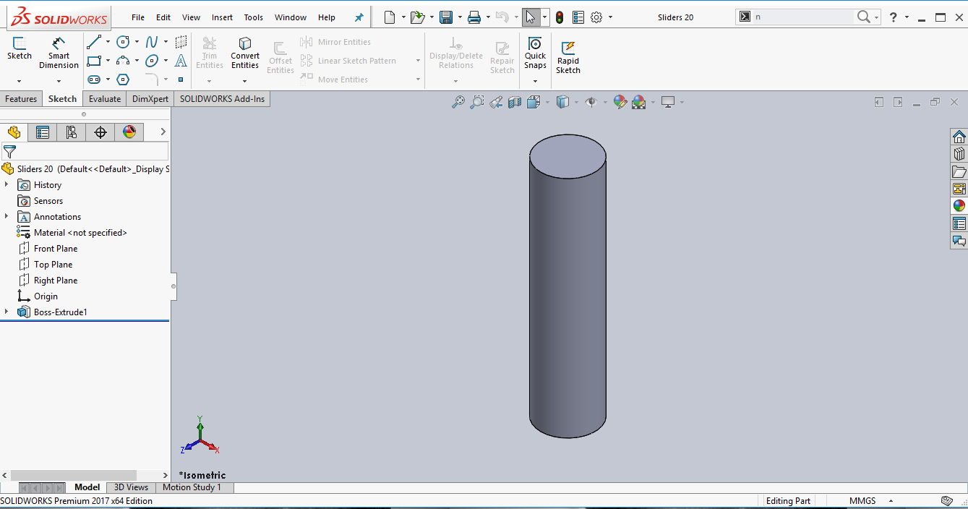Click the Sketch tool button

tap(20, 48)
